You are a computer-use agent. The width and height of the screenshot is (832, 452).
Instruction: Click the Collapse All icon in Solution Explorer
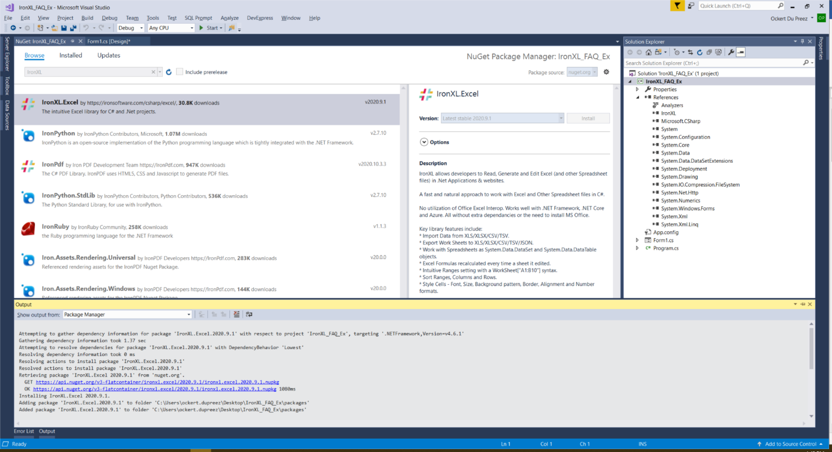pyautogui.click(x=709, y=52)
